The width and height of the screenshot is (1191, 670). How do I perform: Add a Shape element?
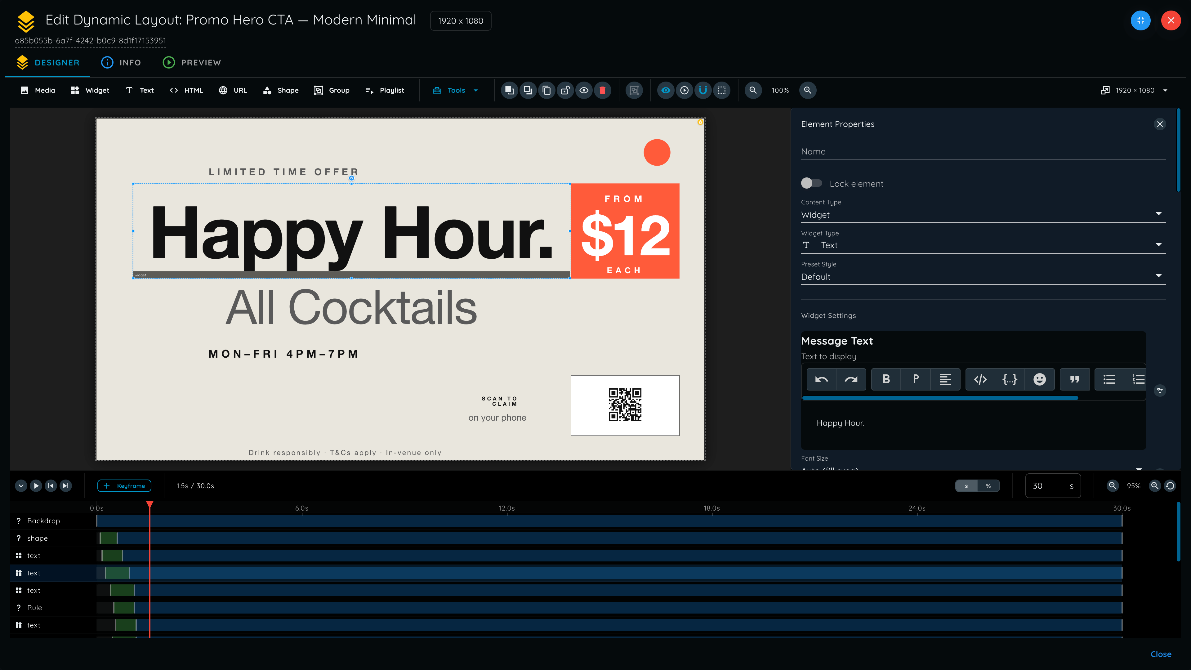point(281,90)
